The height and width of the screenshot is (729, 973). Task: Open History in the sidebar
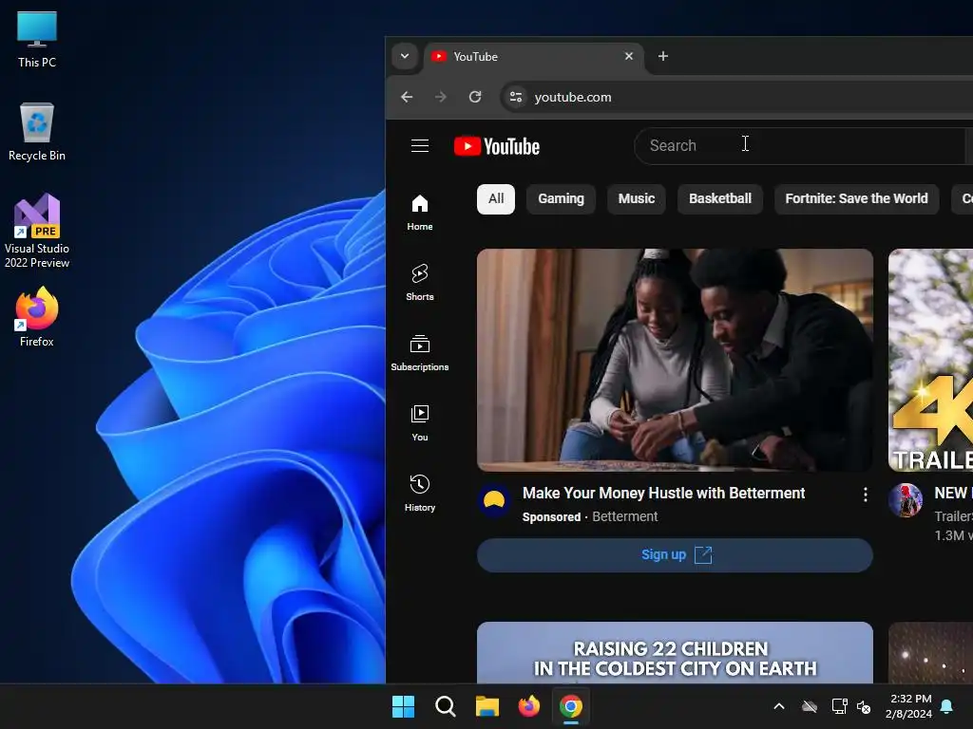point(419,493)
